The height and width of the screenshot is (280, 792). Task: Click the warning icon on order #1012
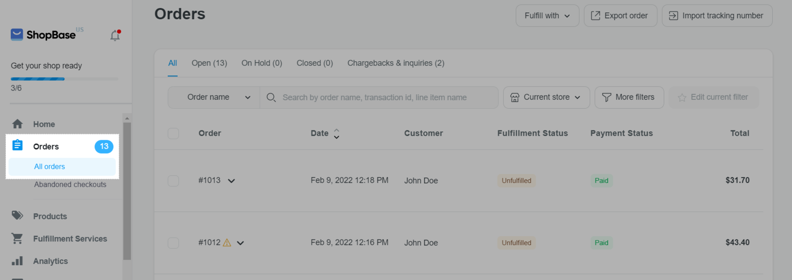pos(227,242)
